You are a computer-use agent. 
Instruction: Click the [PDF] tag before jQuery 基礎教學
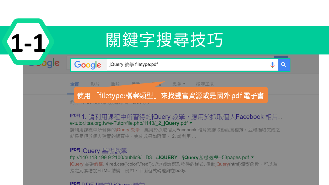[75, 149]
